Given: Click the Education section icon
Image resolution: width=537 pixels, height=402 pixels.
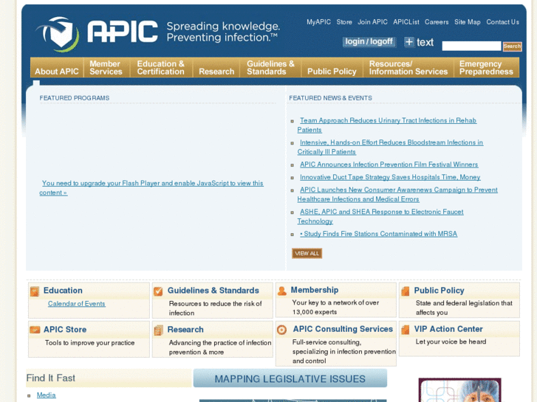Looking at the screenshot, I should tap(35, 291).
